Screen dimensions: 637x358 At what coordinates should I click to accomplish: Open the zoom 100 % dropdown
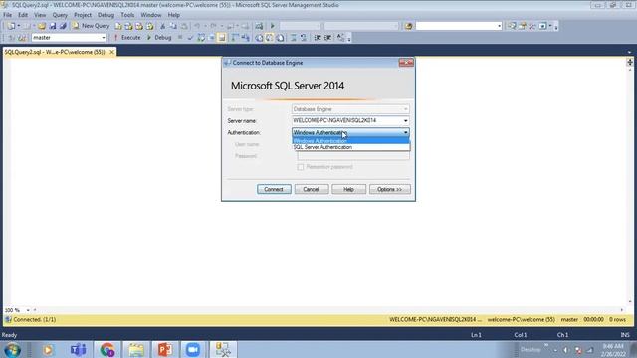click(28, 310)
